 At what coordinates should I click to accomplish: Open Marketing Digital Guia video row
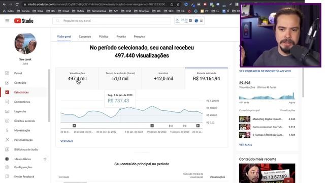click(267, 119)
